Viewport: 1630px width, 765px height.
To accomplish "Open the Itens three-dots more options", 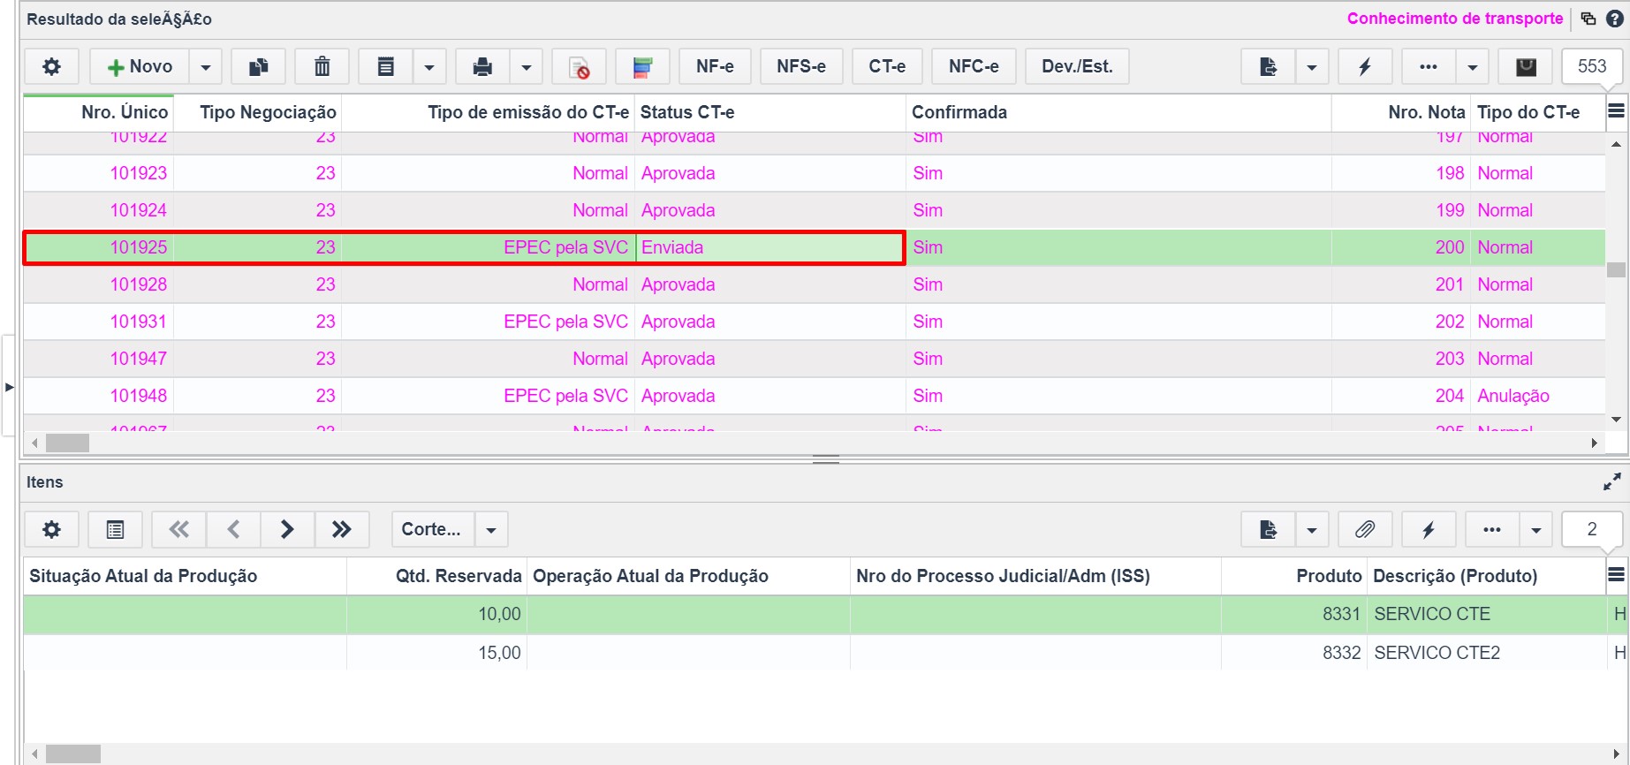I will point(1492,529).
